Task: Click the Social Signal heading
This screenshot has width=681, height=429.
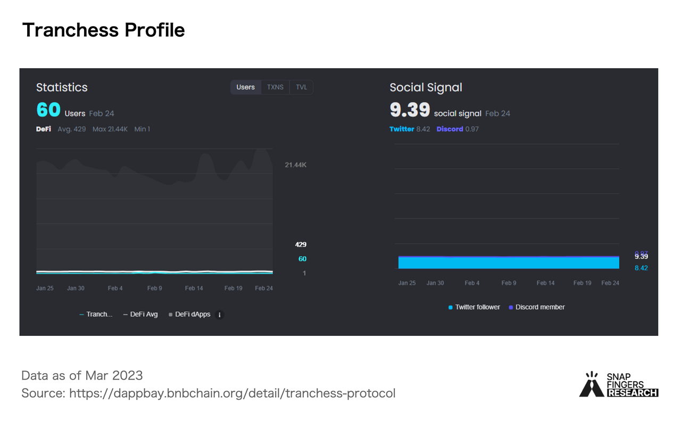Action: [426, 87]
